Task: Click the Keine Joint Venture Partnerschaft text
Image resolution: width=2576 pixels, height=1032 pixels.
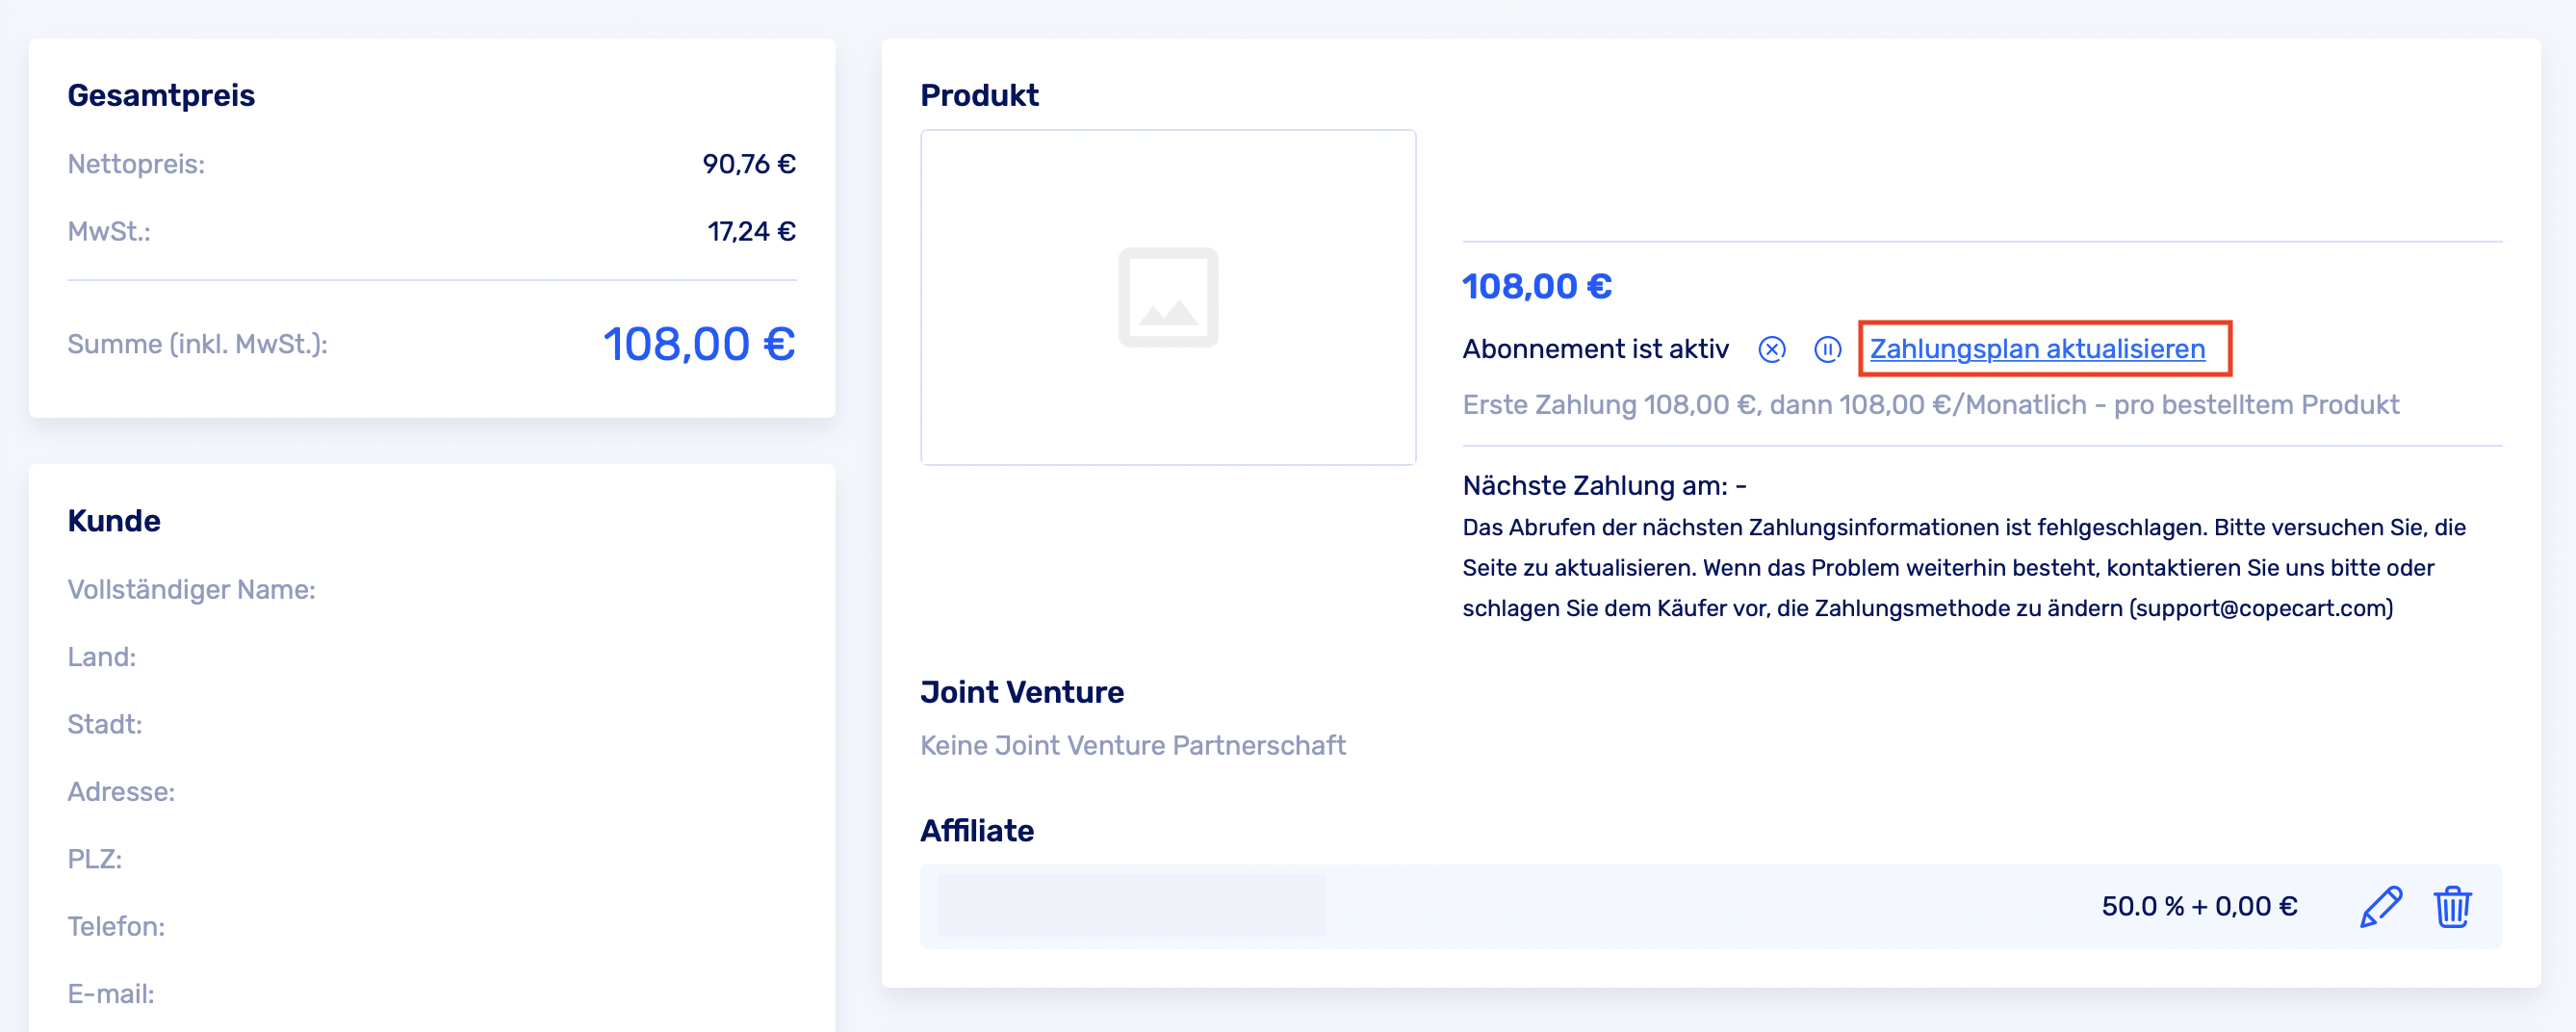Action: 1132,746
